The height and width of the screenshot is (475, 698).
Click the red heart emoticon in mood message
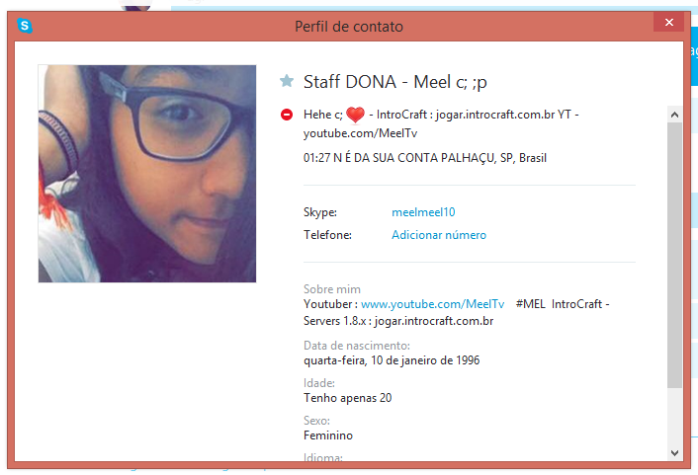[x=355, y=115]
